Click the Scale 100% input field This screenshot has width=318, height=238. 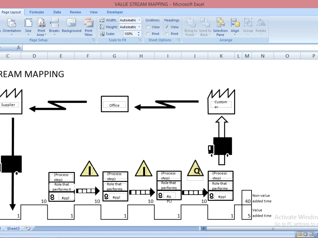[x=130, y=34]
